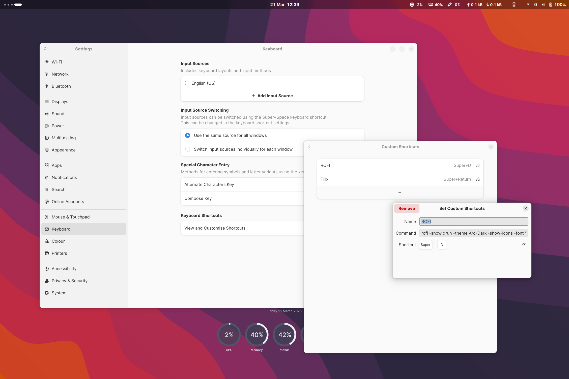The height and width of the screenshot is (379, 569).
Task: Click the Bluetooth icon in top bar
Action: pyautogui.click(x=535, y=5)
